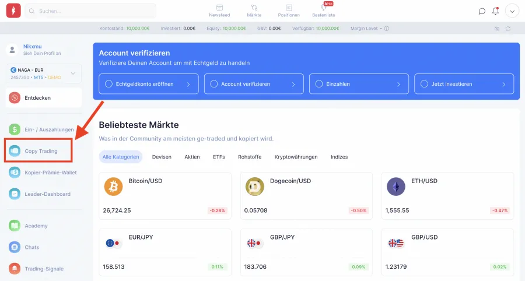Click the Copy Trading label
The image size is (525, 281).
[x=41, y=151]
